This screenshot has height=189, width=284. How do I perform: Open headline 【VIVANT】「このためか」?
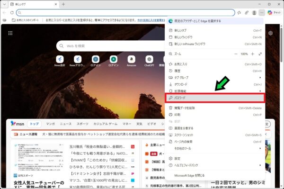(98, 160)
